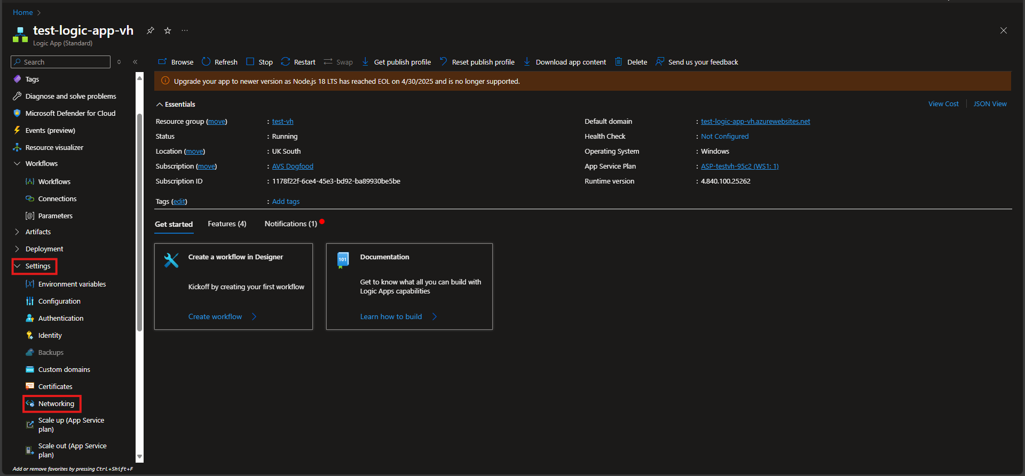Switch to the Features (4) tab

[227, 224]
